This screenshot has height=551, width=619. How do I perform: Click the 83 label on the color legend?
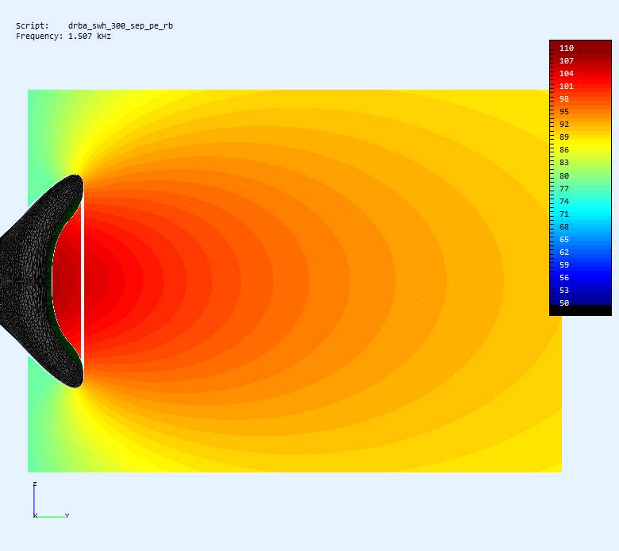click(x=564, y=162)
